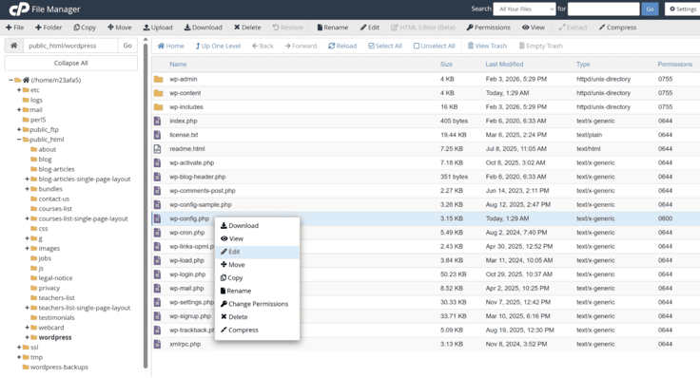Viewport: 700px width, 378px height.
Task: Click the Go button next to path
Action: point(127,46)
